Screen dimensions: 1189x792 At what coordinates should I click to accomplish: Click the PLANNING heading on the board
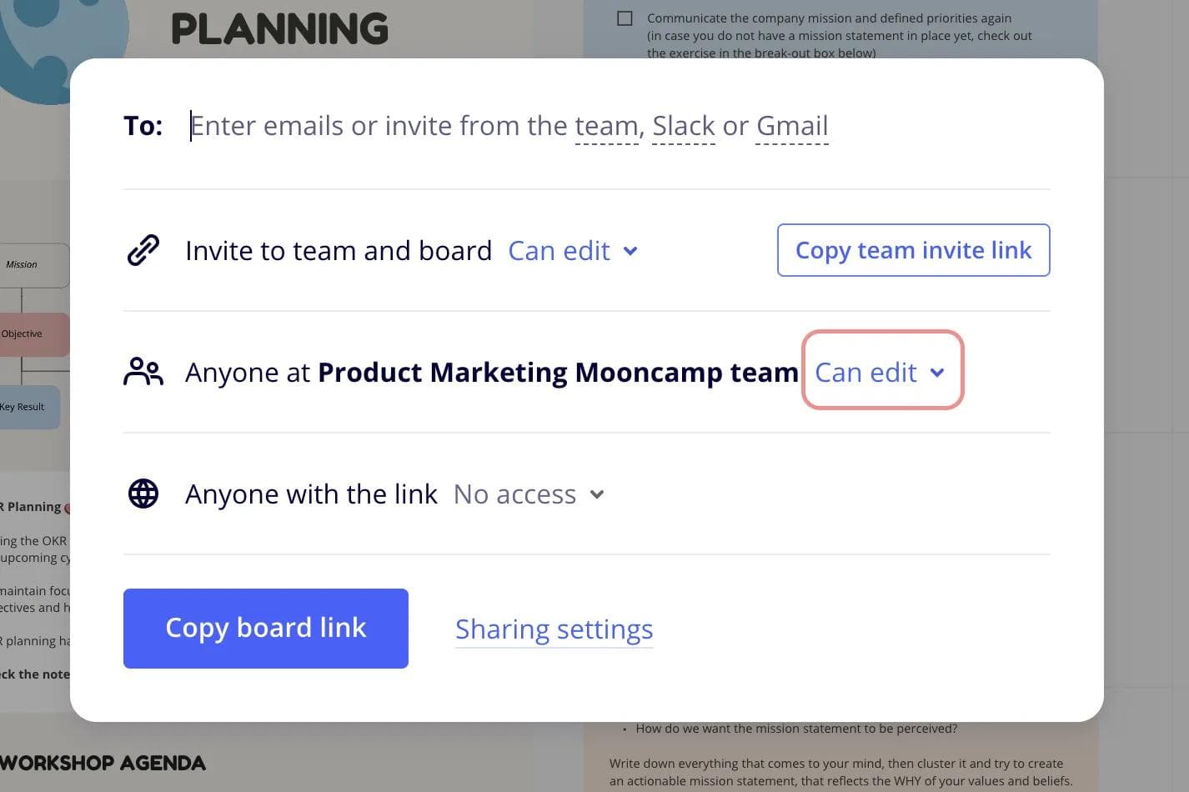(x=279, y=28)
